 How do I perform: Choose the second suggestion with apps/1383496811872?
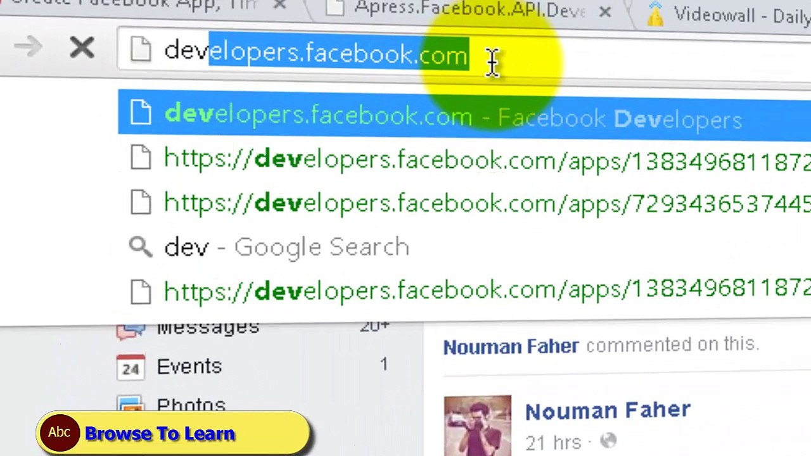[x=464, y=159]
